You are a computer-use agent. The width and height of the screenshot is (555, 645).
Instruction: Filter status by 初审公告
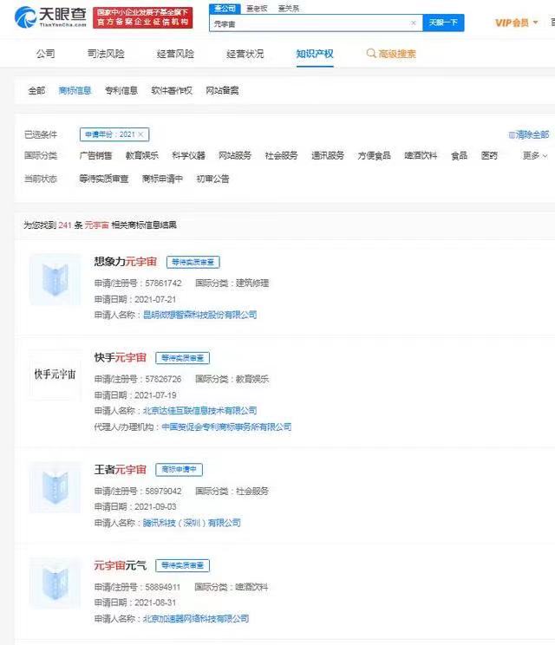[x=213, y=179]
